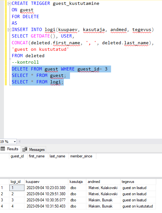
Task: Click the Results grid icon
Action: pos(3,149)
